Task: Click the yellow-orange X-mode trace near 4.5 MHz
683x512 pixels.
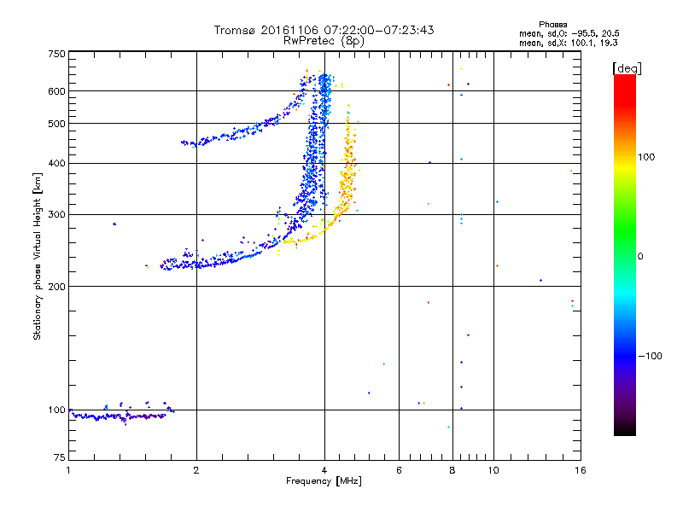Action: [347, 174]
